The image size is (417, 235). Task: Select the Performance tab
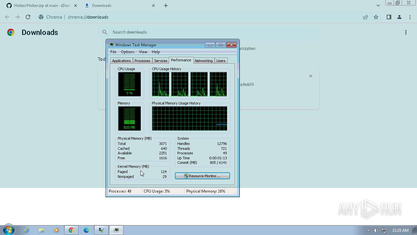click(x=181, y=60)
